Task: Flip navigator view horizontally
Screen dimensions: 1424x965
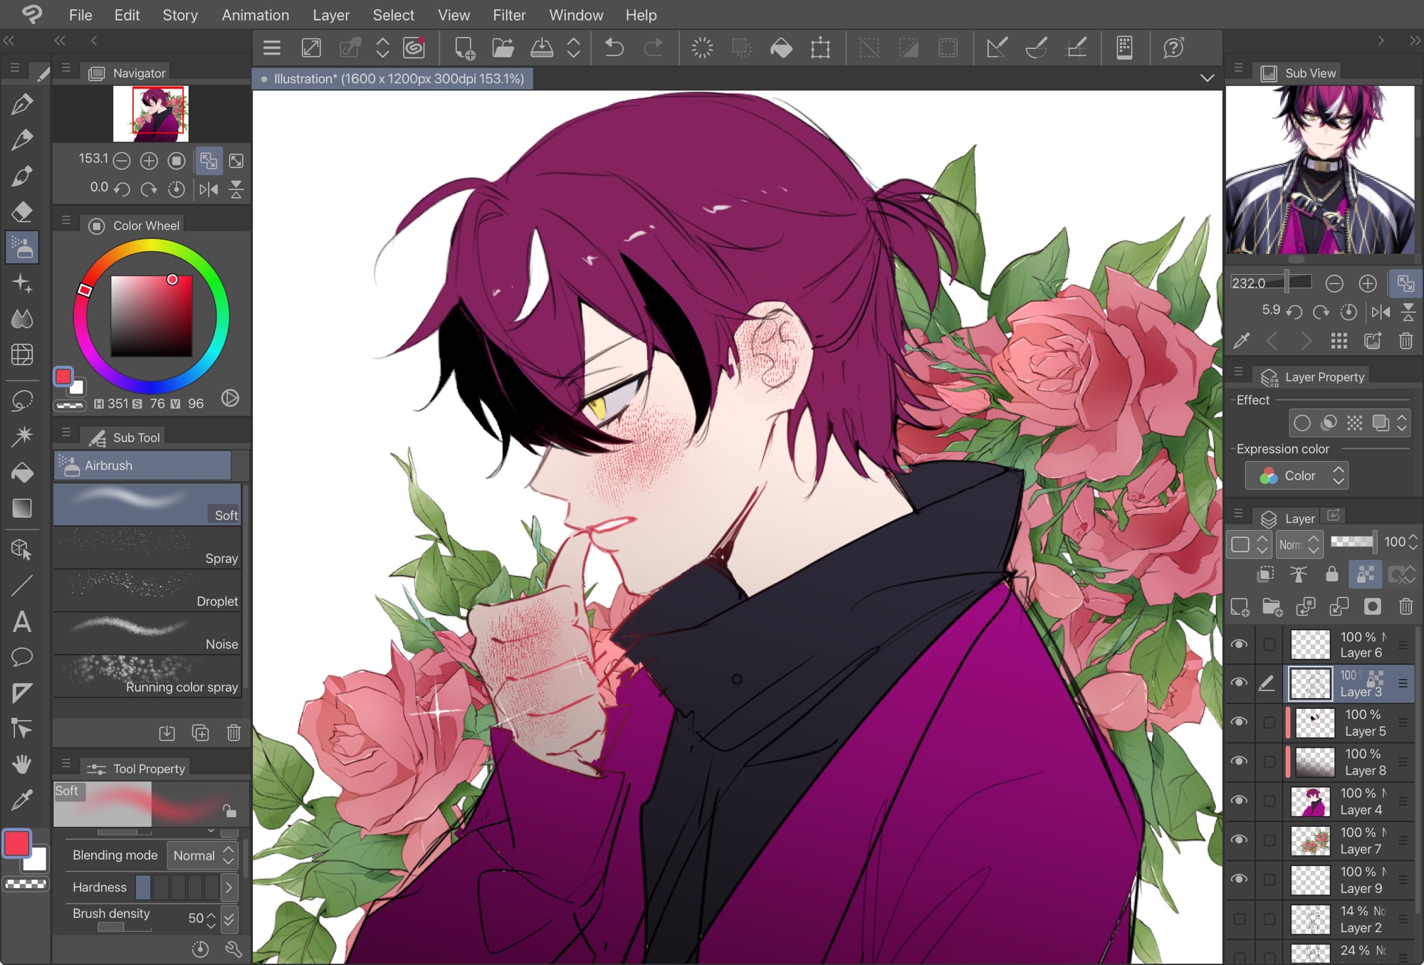Action: [x=209, y=189]
